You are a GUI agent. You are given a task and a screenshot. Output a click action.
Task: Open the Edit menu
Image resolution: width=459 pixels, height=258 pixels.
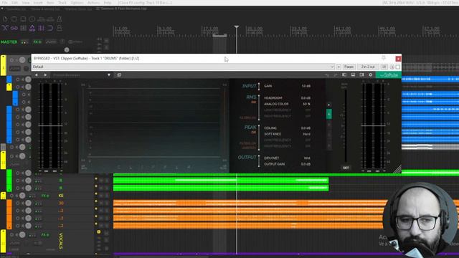tap(14, 3)
